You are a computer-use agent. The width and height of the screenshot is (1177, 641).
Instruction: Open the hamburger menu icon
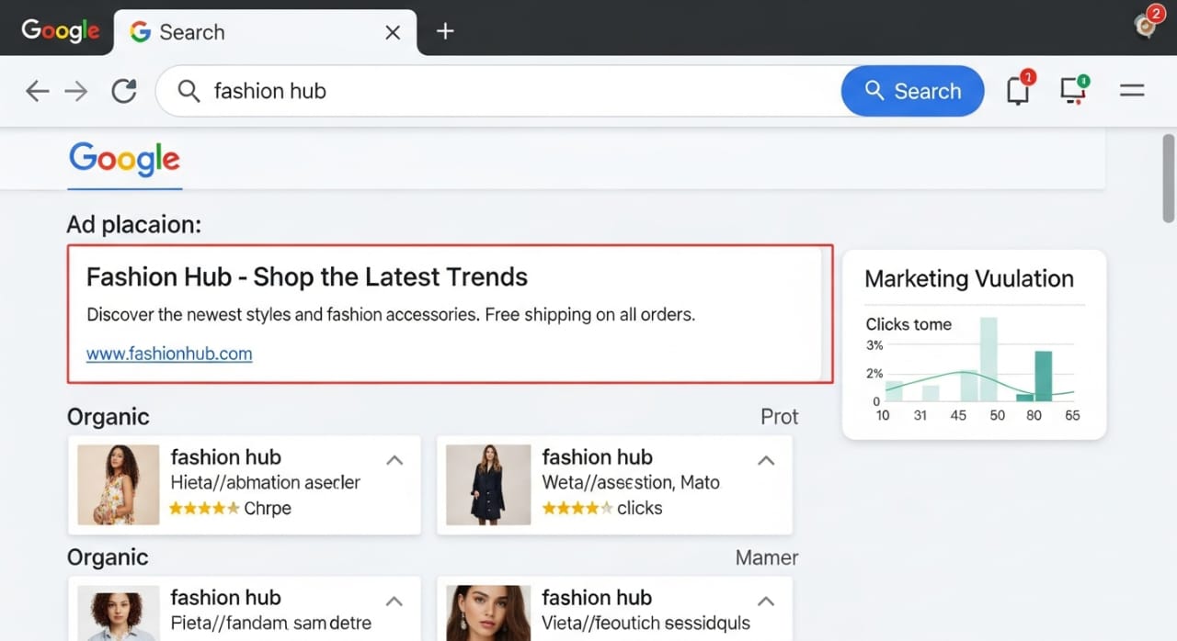tap(1132, 90)
